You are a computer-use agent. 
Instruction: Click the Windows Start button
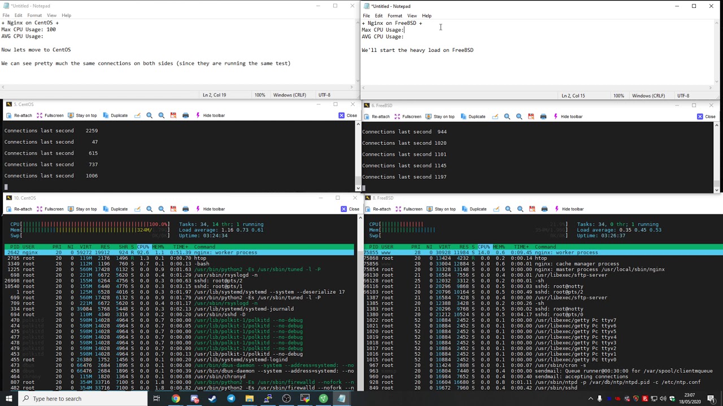point(8,399)
